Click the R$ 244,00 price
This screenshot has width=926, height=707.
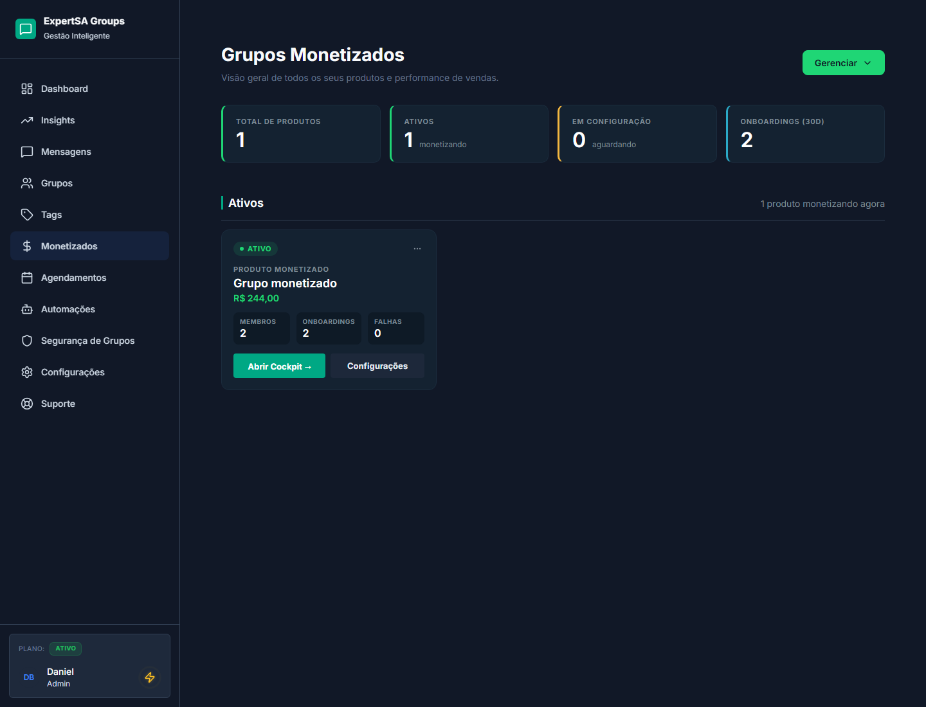coord(256,298)
